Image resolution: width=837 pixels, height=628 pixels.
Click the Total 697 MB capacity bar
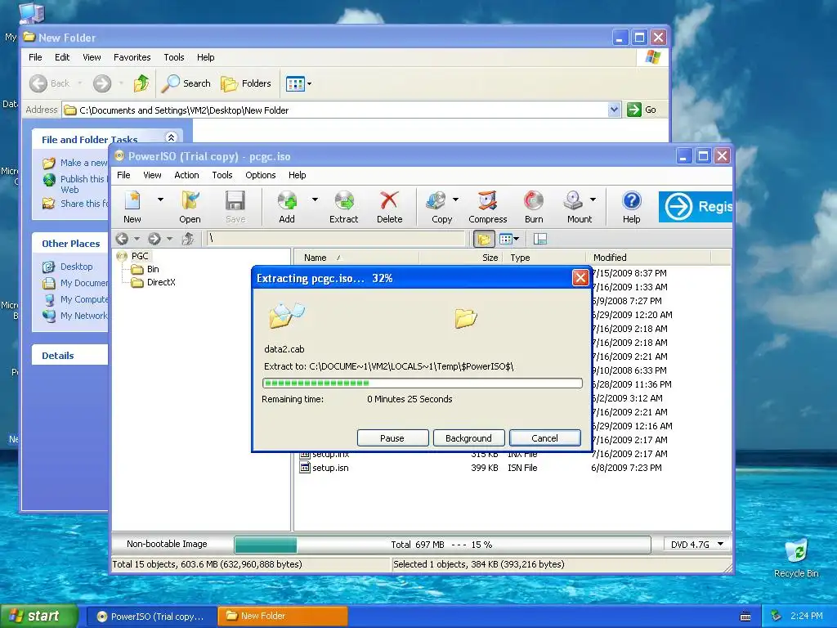point(442,544)
